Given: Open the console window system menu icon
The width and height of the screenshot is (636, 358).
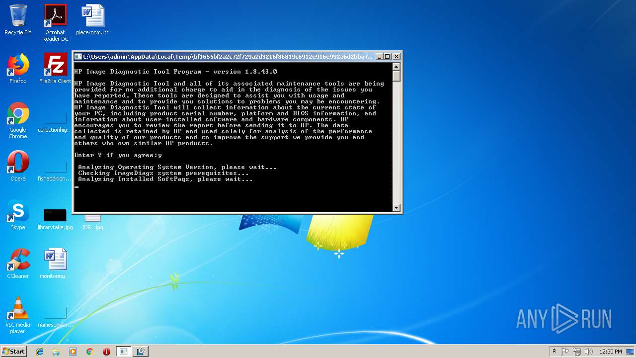Looking at the screenshot, I should click(x=78, y=57).
